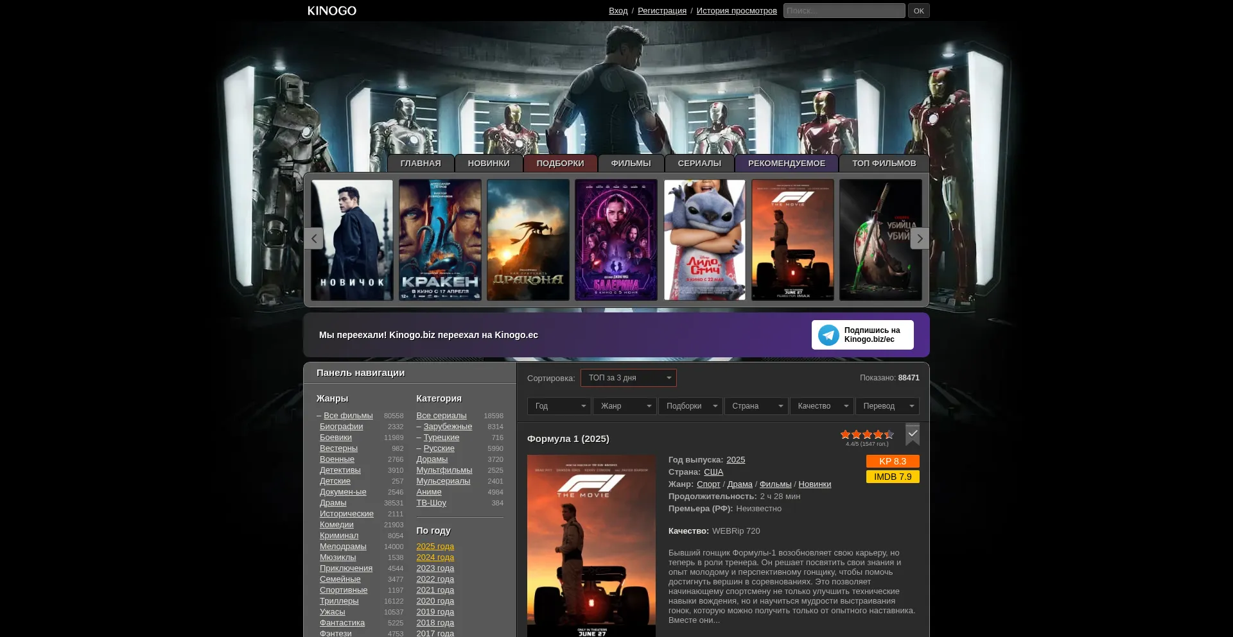The width and height of the screenshot is (1233, 637).
Task: Open the ТОП за 3 дня sort dropdown
Action: [x=629, y=378]
